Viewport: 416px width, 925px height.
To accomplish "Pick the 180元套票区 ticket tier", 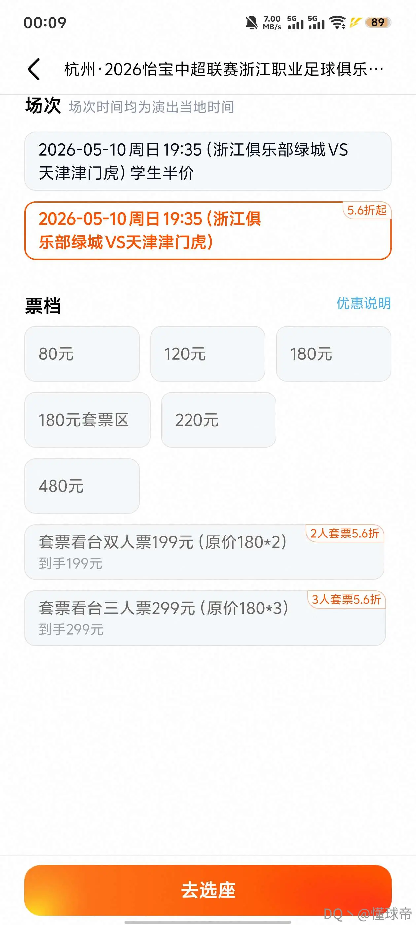I will pos(87,420).
